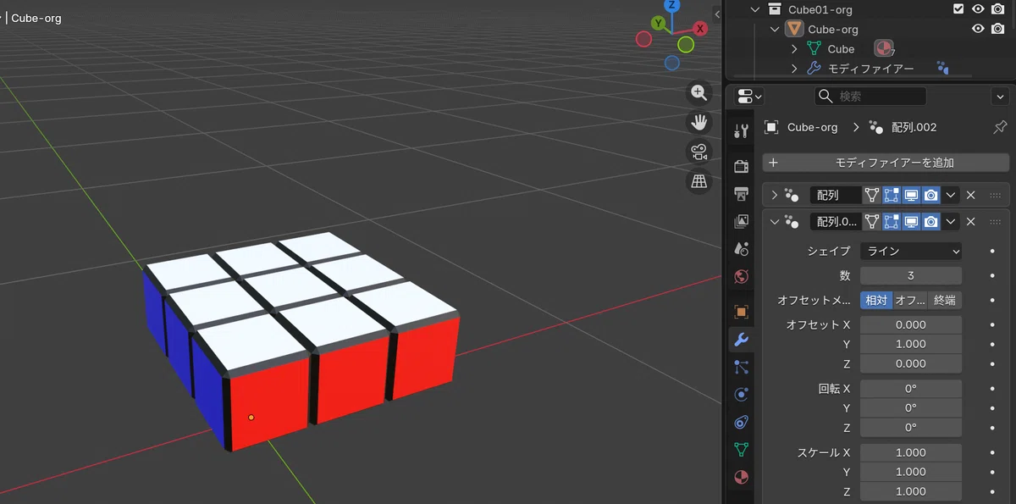Viewport: 1016px width, 504px height.
Task: Click array modifier icon in モディファイアー outliner row
Action: 942,68
